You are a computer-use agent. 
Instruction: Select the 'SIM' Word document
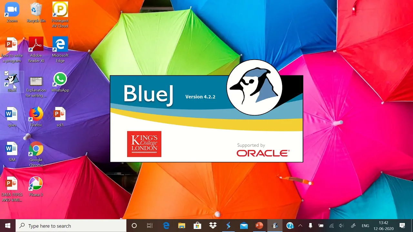click(12, 152)
